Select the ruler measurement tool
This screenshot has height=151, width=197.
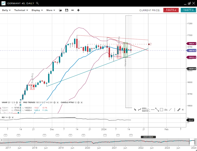click(x=179, y=110)
